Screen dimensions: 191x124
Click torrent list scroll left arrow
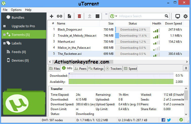[x=50, y=62]
